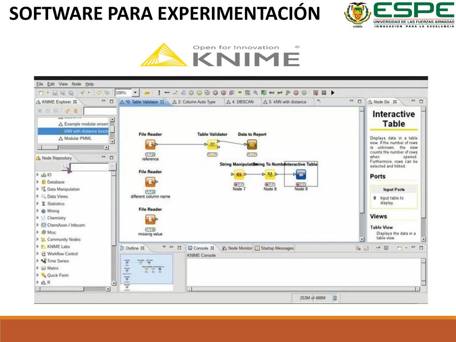The height and width of the screenshot is (342, 456).
Task: Open the zoom percentage dropdown arrow
Action: click(135, 93)
